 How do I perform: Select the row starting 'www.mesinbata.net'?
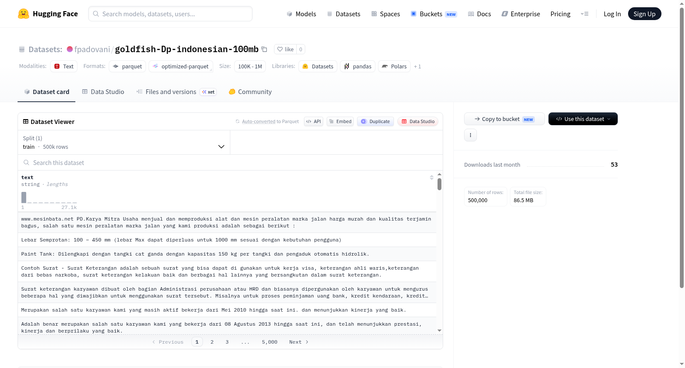[x=227, y=222]
